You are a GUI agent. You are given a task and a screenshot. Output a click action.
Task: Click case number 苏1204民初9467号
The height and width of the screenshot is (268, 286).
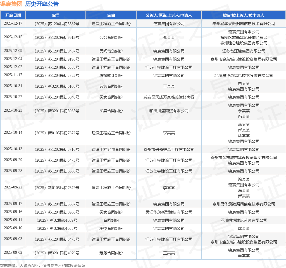coord(57,51)
